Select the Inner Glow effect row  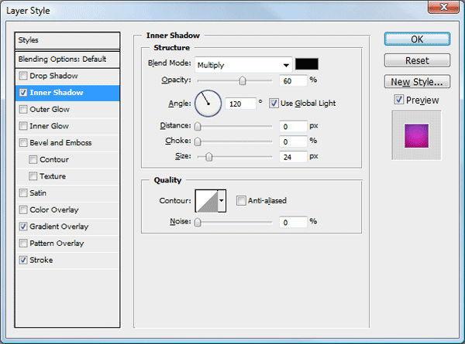(67, 126)
